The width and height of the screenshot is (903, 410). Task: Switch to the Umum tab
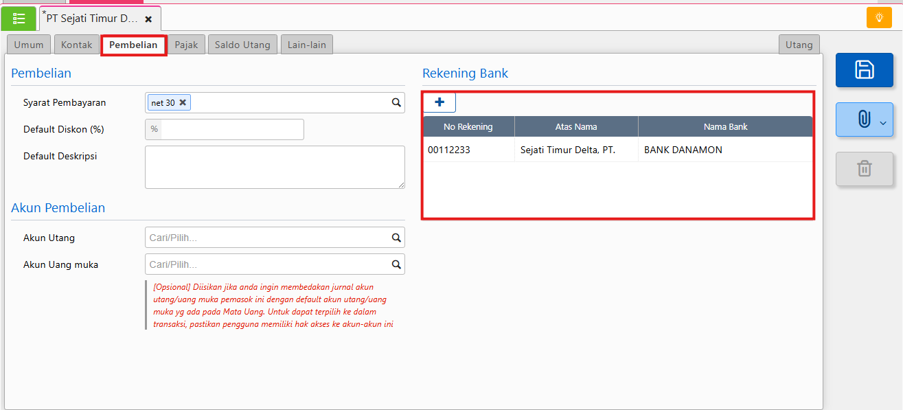click(29, 45)
